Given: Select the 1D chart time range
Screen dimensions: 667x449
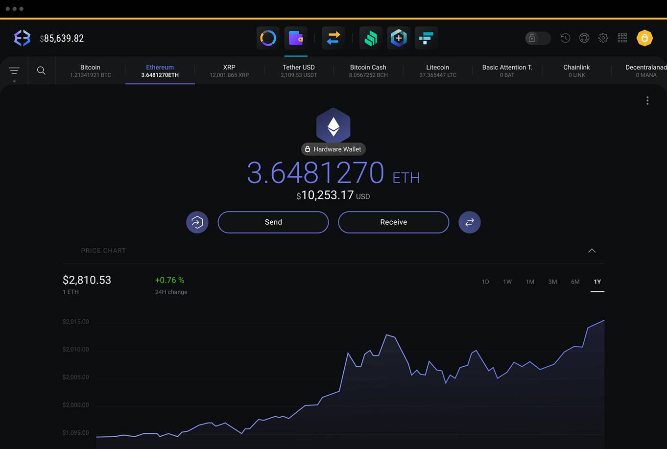Looking at the screenshot, I should (485, 282).
